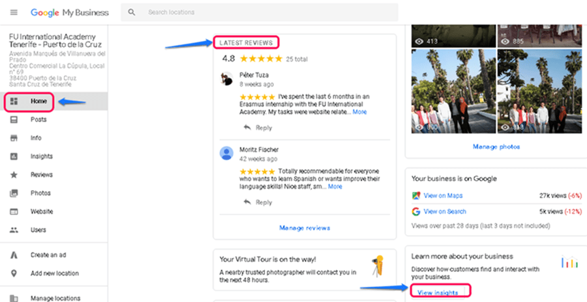Click the Info storefront icon
The width and height of the screenshot is (587, 302).
[14, 138]
